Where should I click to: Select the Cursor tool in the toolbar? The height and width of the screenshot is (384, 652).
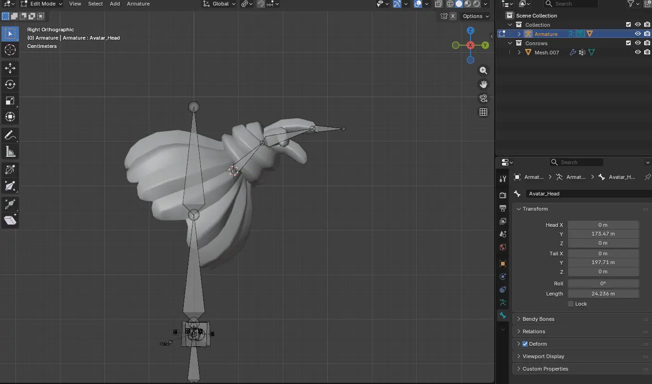pyautogui.click(x=10, y=50)
